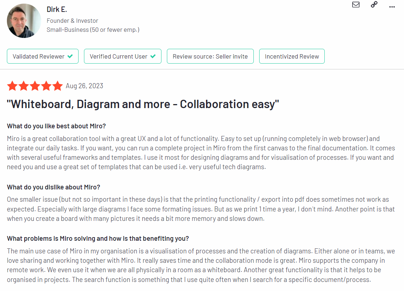Image resolution: width=404 pixels, height=291 pixels.
Task: Click the Verified Current User checkmark
Action: click(153, 56)
